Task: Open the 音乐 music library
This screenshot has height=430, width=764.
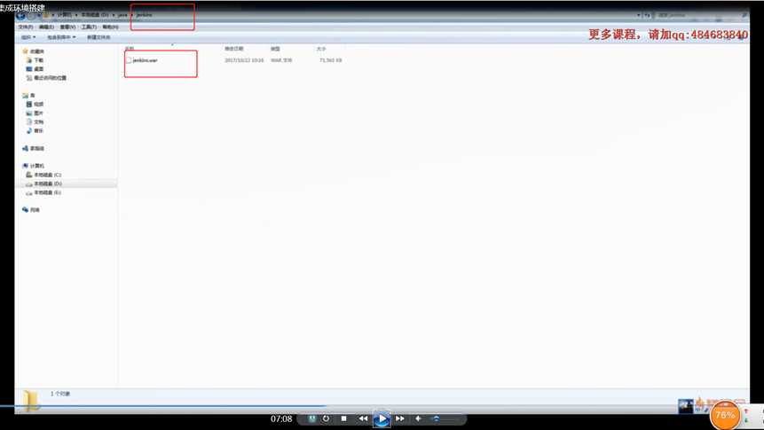Action: pyautogui.click(x=35, y=130)
